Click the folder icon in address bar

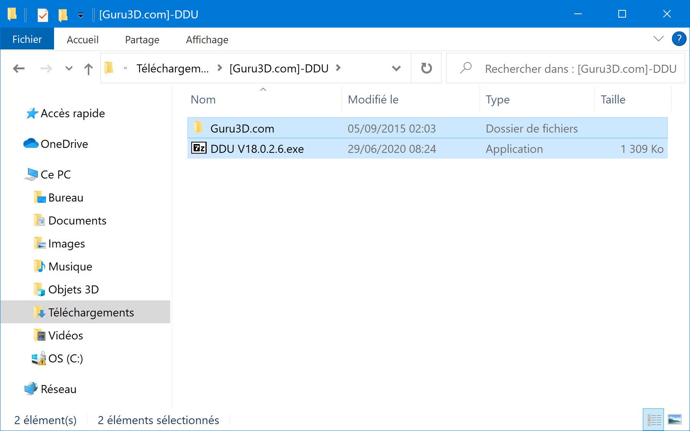(109, 68)
